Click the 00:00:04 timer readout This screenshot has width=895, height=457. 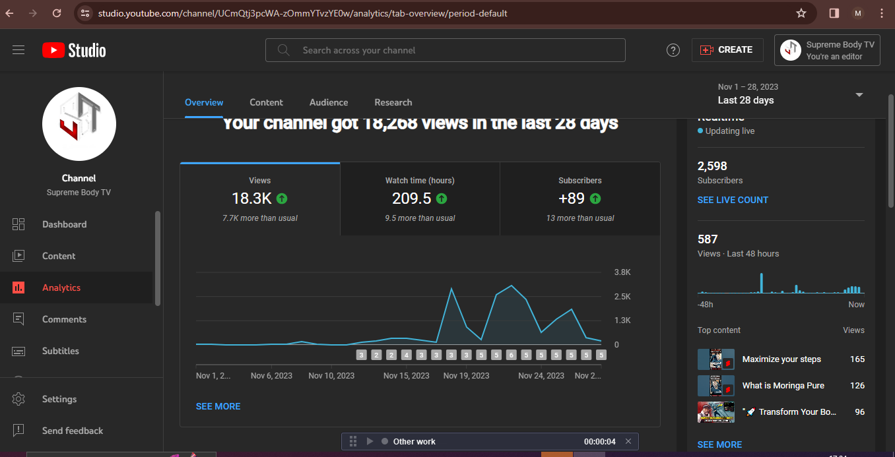tap(600, 441)
